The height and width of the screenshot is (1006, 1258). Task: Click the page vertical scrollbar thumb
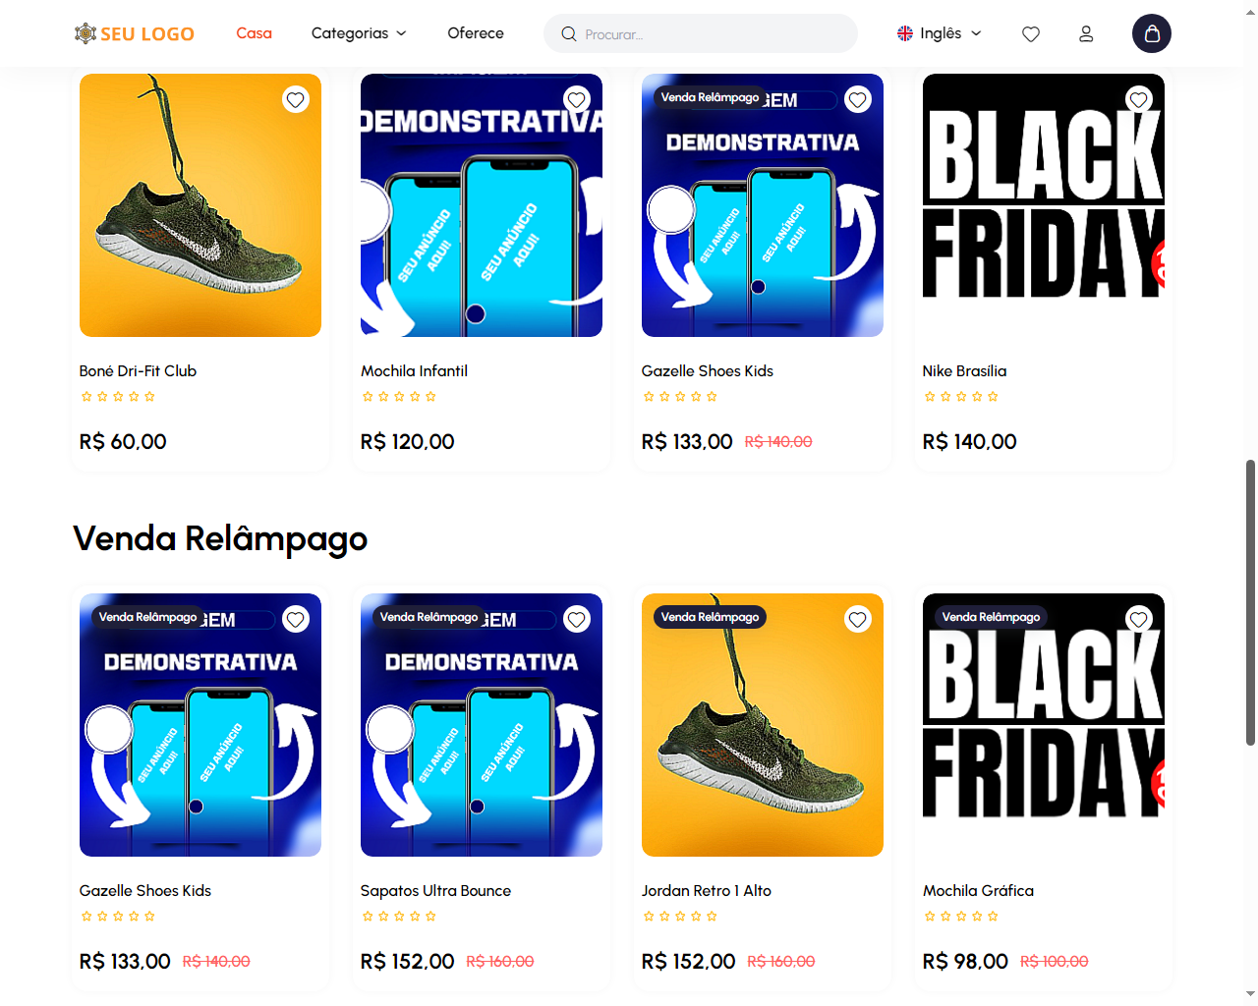1250,601
